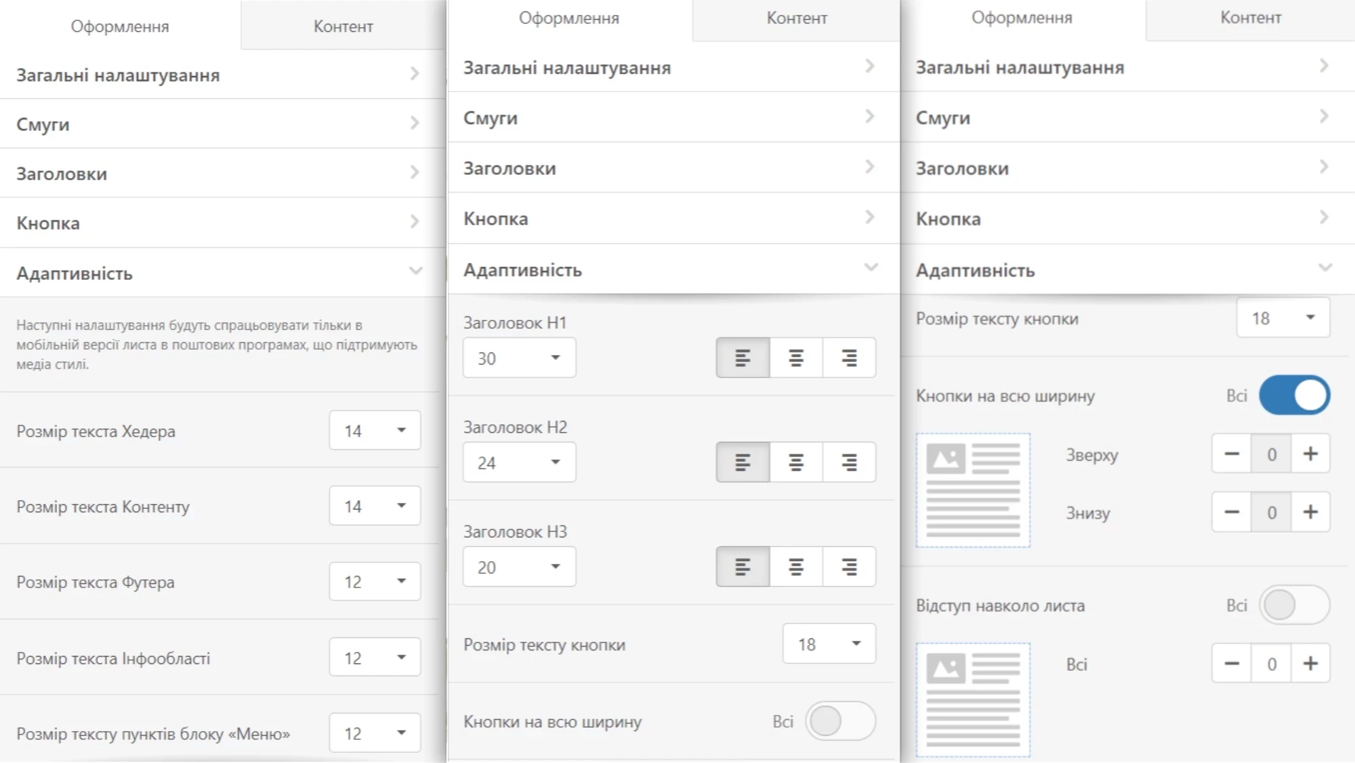Switch to Контент tab in left panel
The height and width of the screenshot is (763, 1355).
(x=343, y=26)
